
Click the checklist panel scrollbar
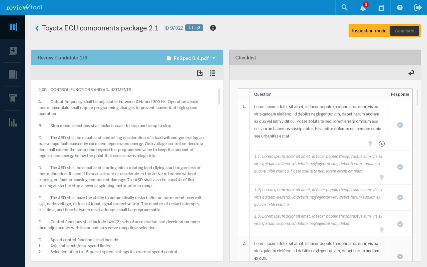point(417,97)
